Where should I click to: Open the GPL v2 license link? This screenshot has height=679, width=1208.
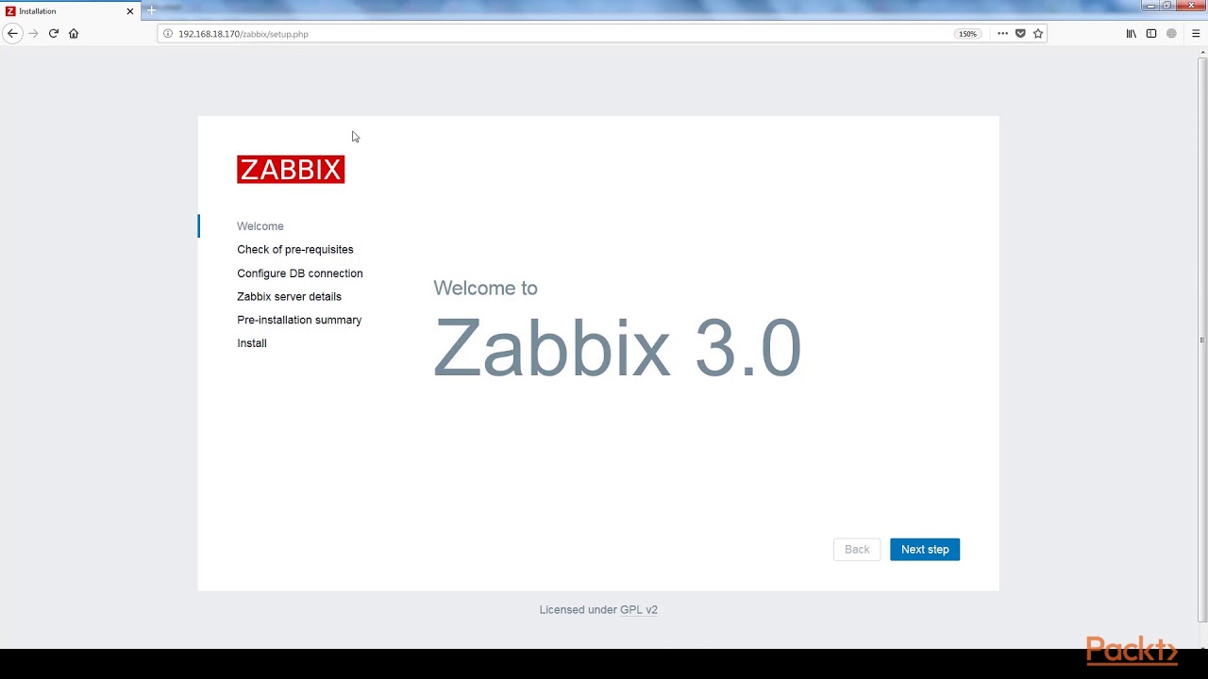(x=639, y=610)
